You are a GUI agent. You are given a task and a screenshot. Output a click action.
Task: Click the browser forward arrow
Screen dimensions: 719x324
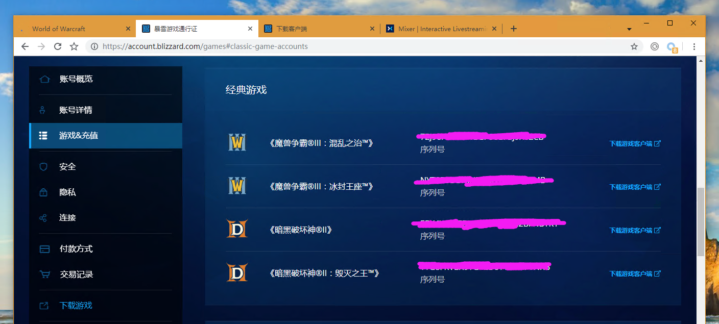[x=41, y=46]
